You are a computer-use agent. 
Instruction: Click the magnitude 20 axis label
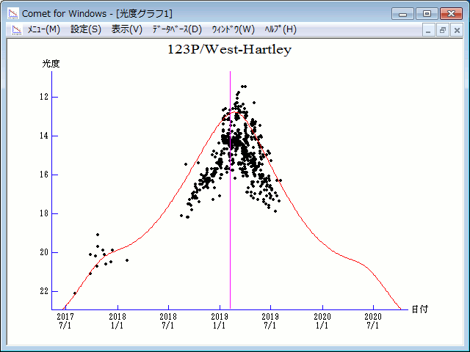pyautogui.click(x=44, y=252)
